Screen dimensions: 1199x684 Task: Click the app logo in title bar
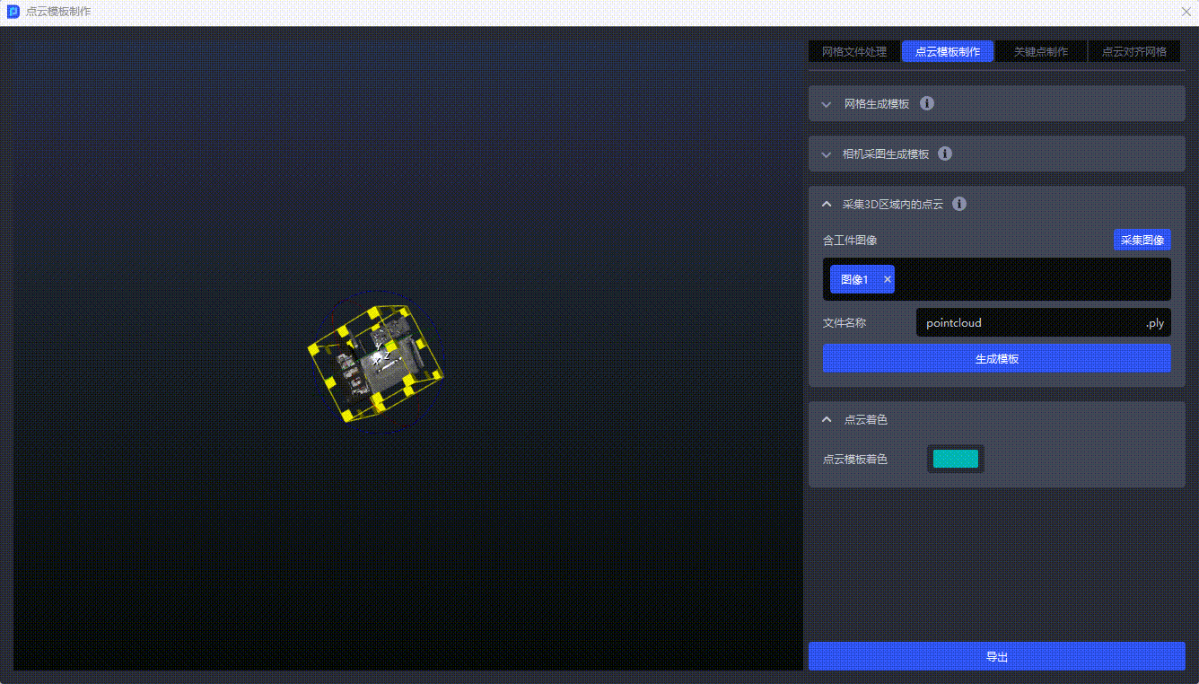click(13, 13)
